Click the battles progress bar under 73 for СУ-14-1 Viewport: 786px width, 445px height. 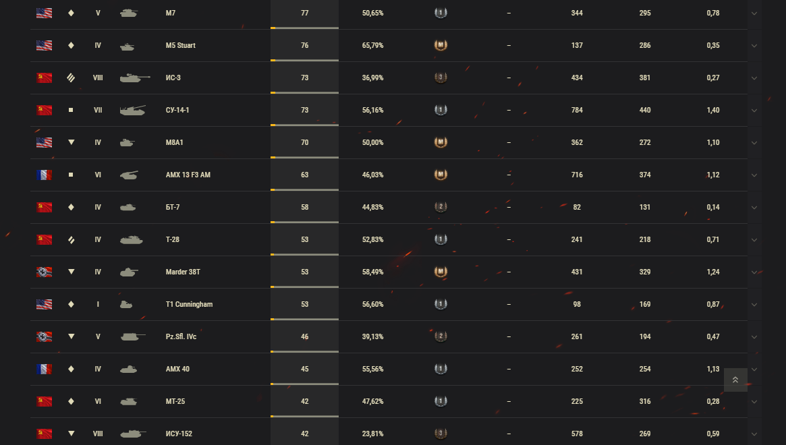click(x=304, y=125)
